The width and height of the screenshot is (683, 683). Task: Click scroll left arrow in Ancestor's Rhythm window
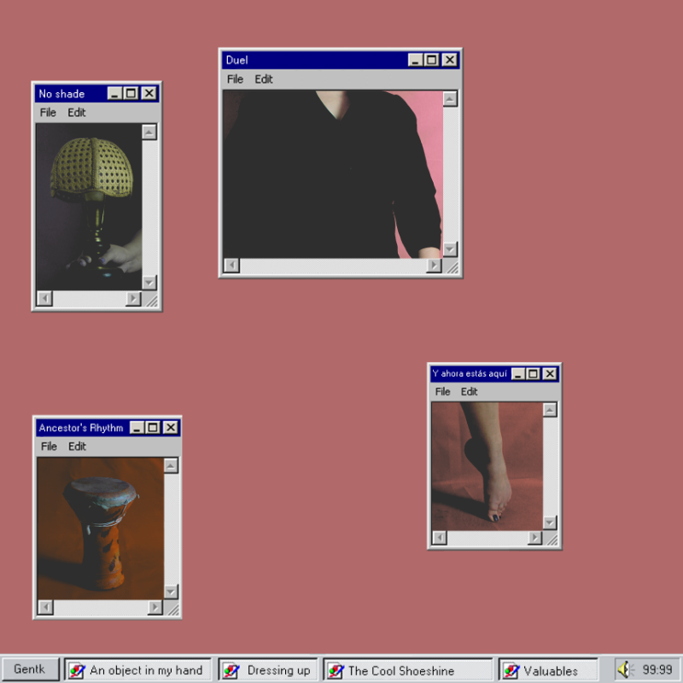(x=46, y=607)
